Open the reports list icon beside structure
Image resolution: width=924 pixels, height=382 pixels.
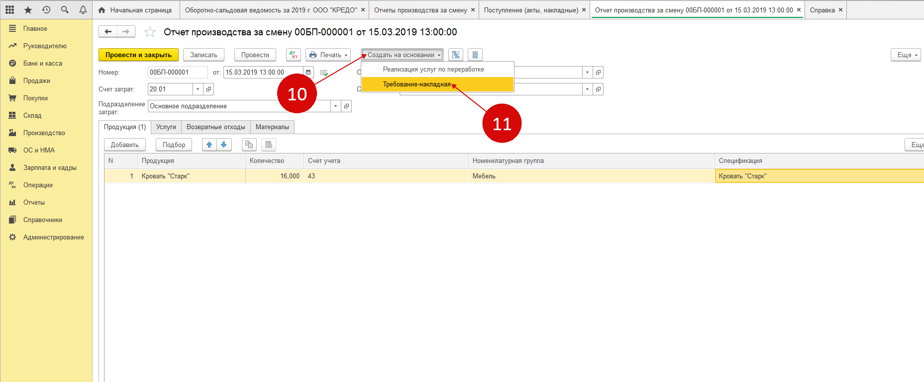pos(475,55)
